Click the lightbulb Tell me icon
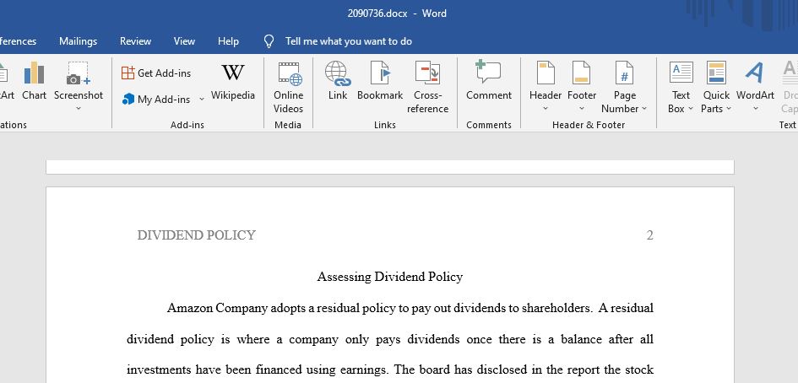 point(269,41)
